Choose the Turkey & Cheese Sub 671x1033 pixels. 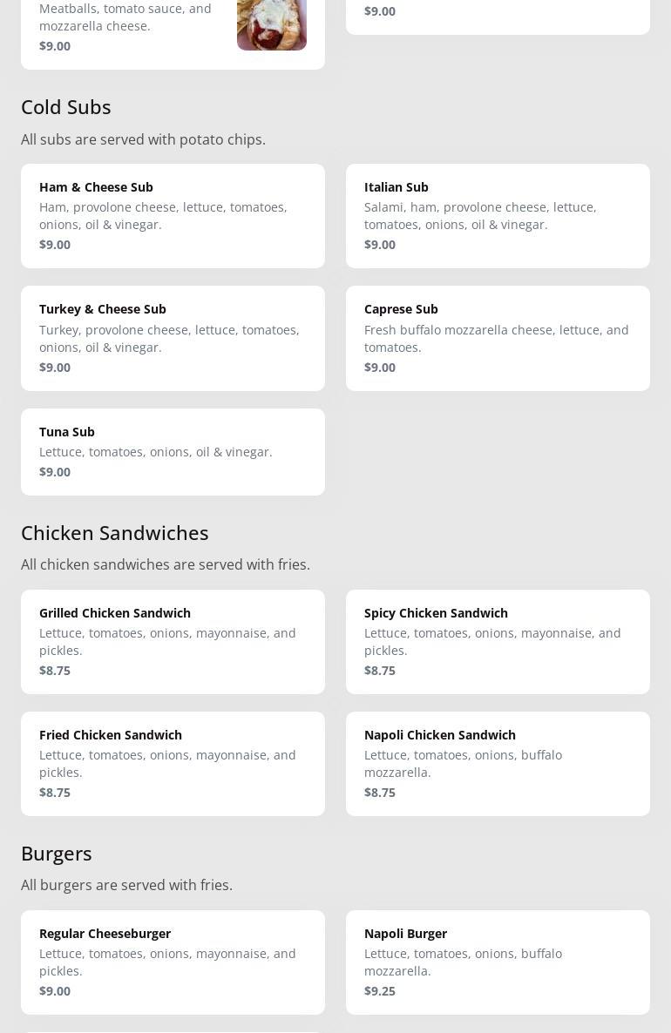pos(173,338)
